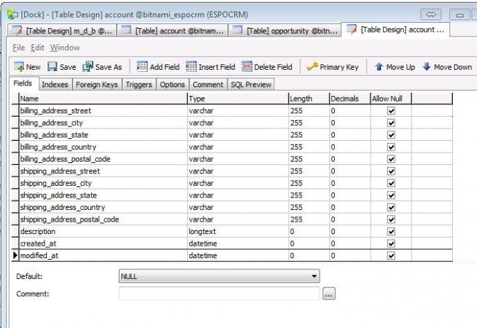Open the Window menu
The height and width of the screenshot is (328, 477).
(67, 48)
